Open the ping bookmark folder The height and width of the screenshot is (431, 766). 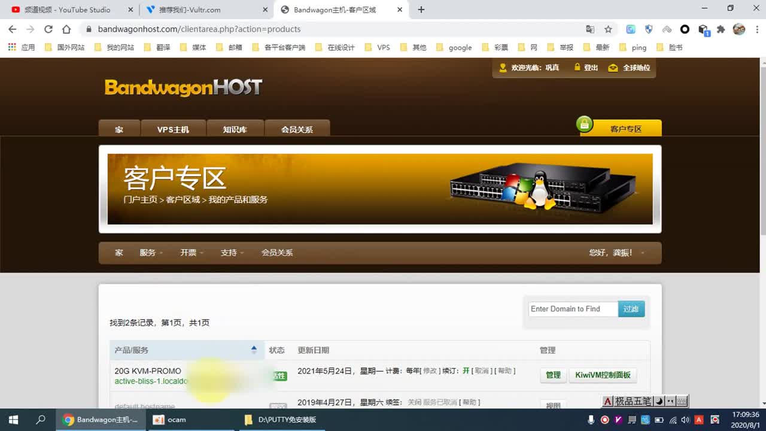click(633, 47)
